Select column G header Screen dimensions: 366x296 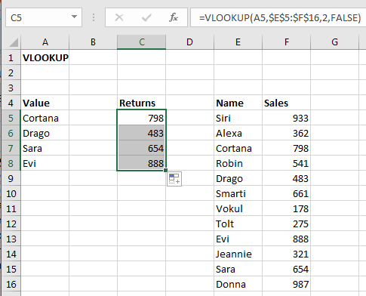(x=334, y=42)
